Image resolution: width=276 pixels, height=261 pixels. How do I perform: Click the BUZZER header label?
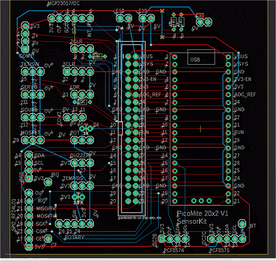pyautogui.click(x=80, y=155)
